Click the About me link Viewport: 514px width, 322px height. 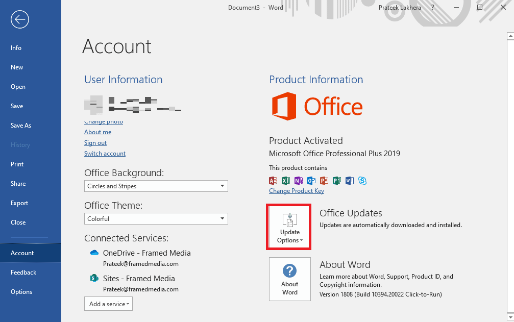[x=97, y=132]
